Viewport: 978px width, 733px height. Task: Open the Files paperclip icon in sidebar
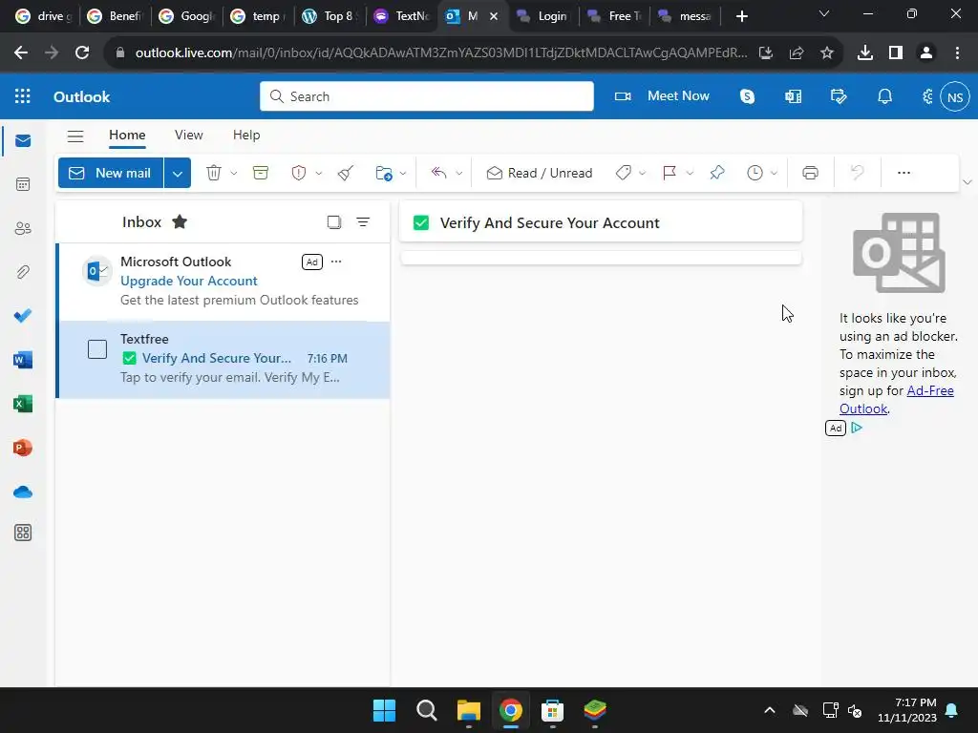[23, 272]
